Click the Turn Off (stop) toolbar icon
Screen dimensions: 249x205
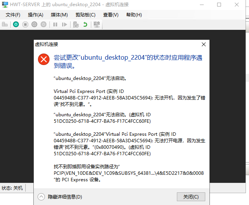tap(25, 24)
